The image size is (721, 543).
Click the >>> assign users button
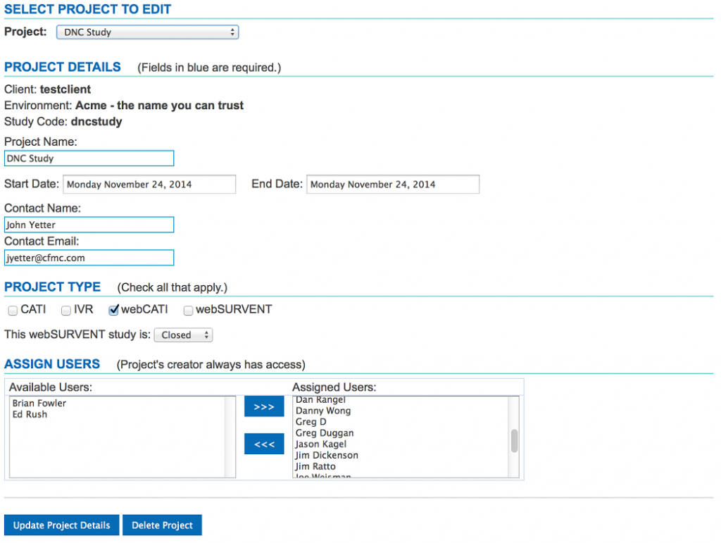tap(264, 406)
